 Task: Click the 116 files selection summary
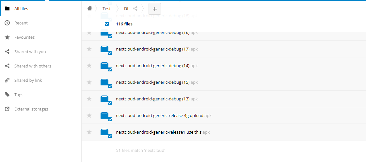[124, 24]
